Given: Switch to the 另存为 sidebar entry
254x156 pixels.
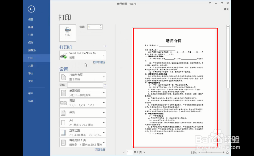Looking at the screenshot, I should pyautogui.click(x=30, y=50).
